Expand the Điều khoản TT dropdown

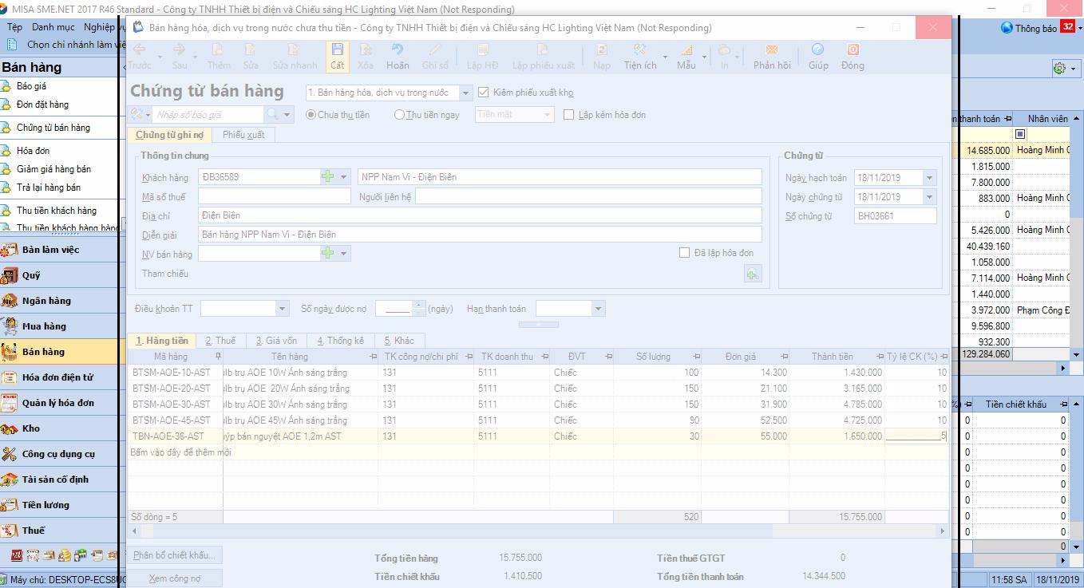[282, 309]
